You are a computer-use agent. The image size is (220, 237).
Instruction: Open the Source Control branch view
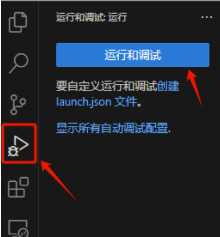(18, 105)
